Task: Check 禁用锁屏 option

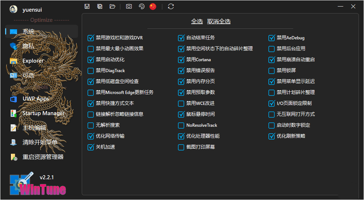Action: coord(271,71)
